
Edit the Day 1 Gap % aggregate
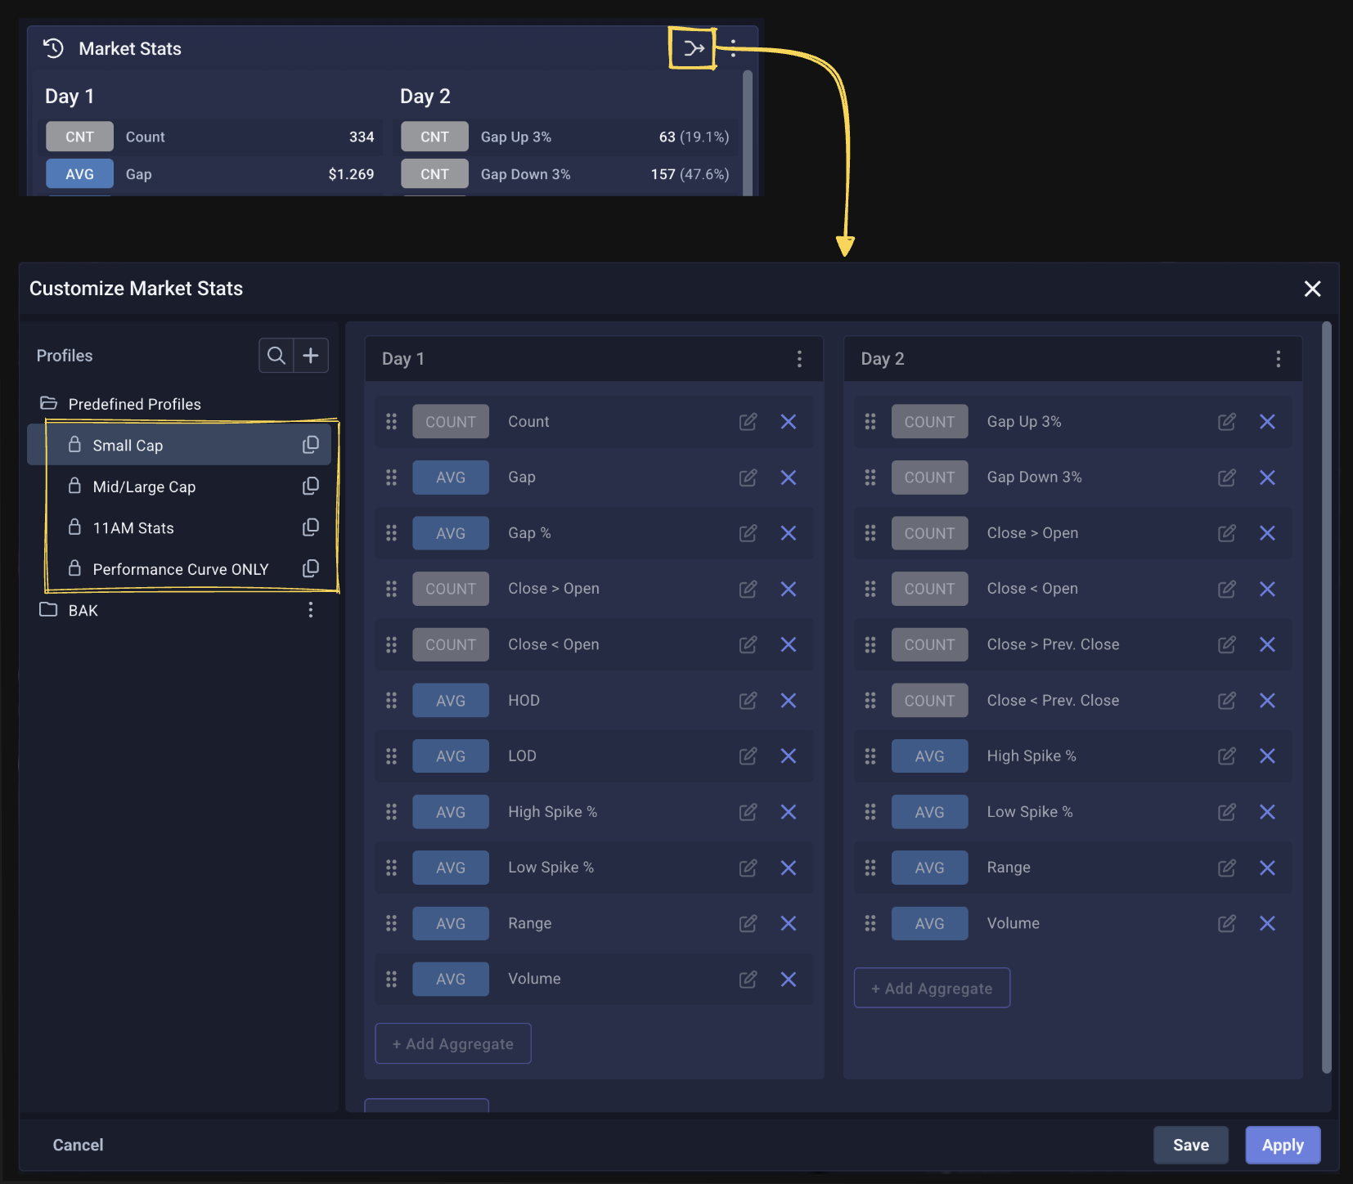(748, 533)
